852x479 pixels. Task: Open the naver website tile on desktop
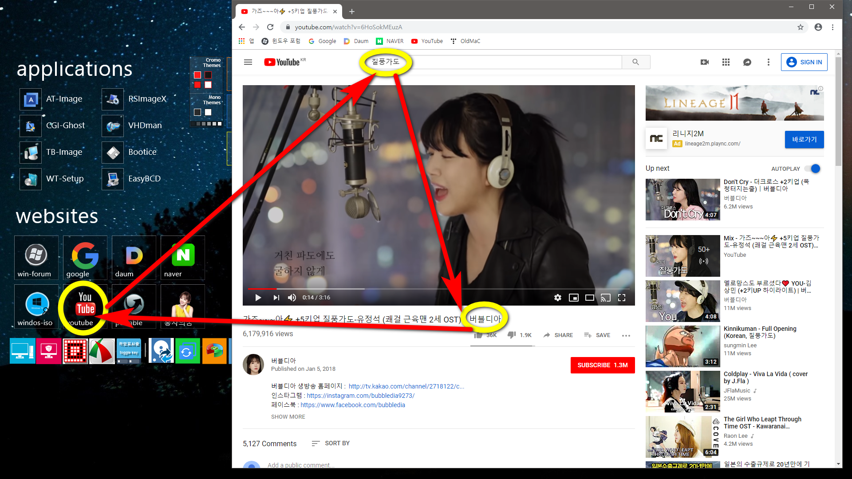[x=182, y=258]
